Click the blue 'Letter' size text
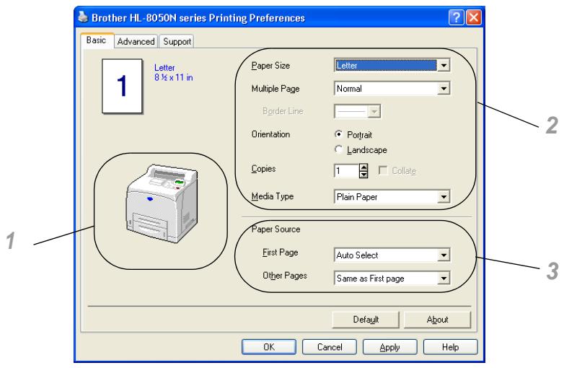This screenshot has height=368, width=564. (x=164, y=68)
